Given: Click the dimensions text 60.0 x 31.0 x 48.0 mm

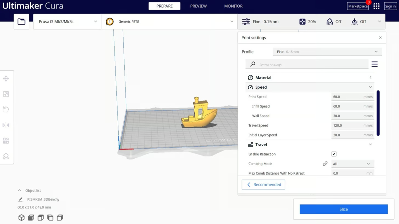Looking at the screenshot, I should [x=34, y=207].
